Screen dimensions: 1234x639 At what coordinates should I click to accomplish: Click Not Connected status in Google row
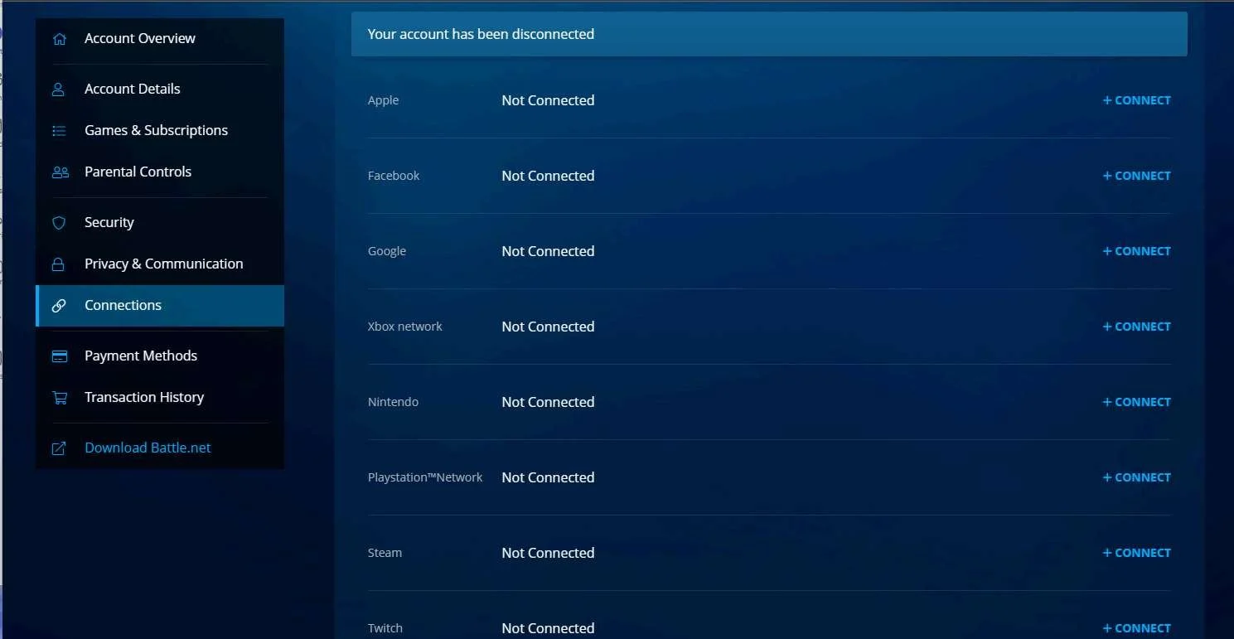point(548,251)
